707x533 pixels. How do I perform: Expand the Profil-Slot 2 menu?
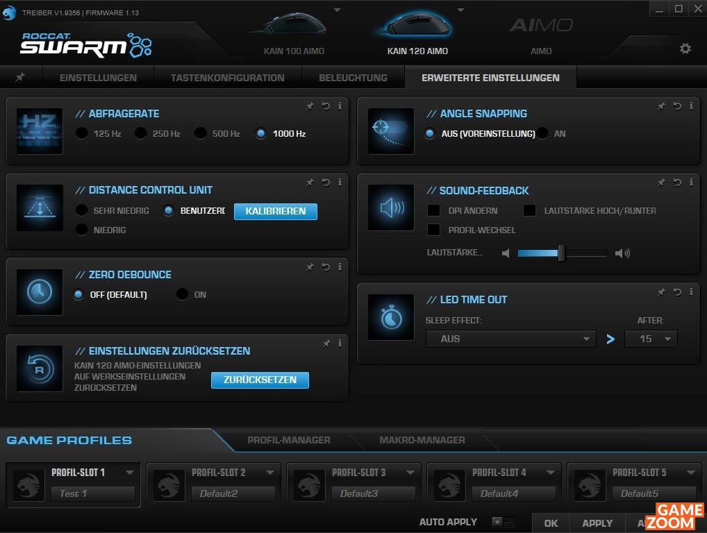pyautogui.click(x=270, y=473)
